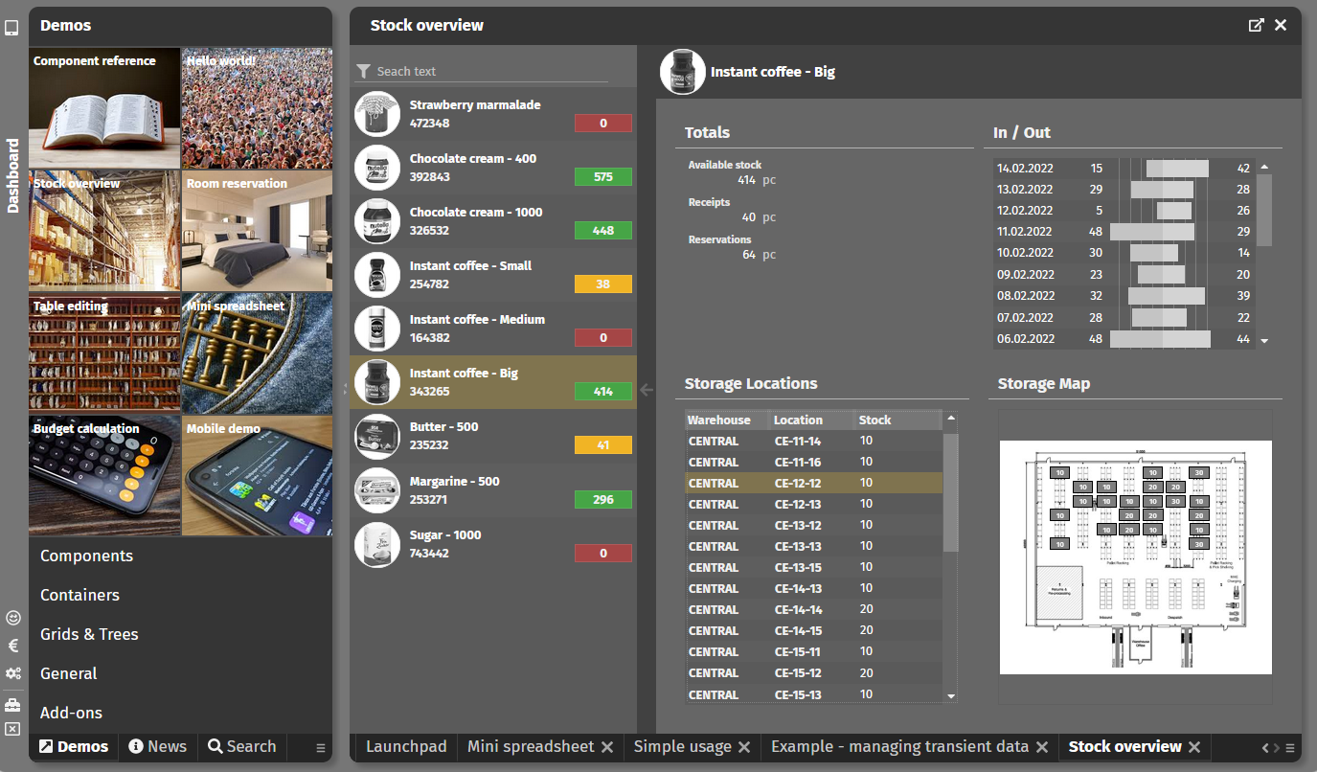The image size is (1317, 772).
Task: Open the tab list menu at bottom right
Action: tap(1290, 748)
